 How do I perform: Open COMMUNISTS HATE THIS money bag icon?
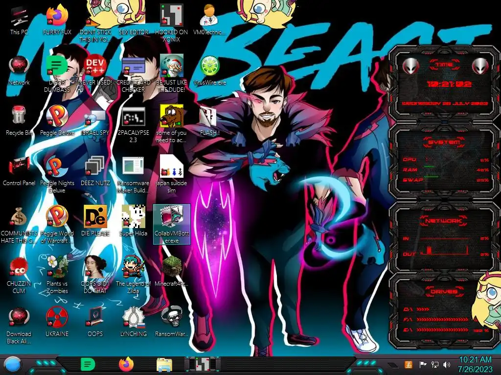[x=19, y=225]
